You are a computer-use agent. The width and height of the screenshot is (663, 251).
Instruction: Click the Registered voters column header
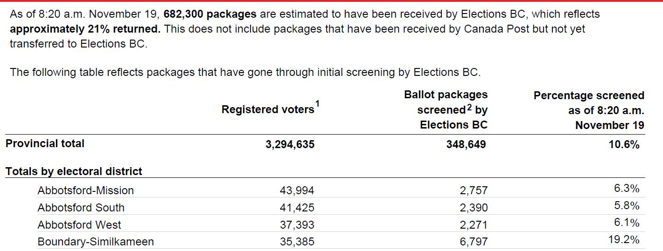tap(268, 109)
